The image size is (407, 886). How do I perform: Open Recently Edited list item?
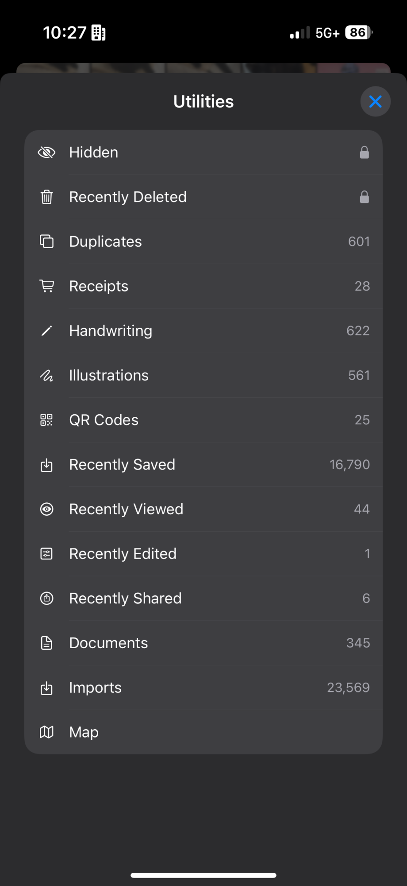(x=203, y=554)
